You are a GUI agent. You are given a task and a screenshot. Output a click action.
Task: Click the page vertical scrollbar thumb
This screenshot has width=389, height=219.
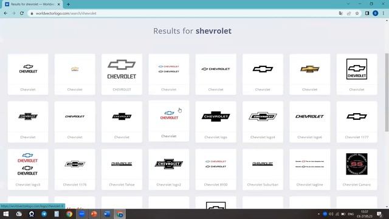click(x=387, y=92)
